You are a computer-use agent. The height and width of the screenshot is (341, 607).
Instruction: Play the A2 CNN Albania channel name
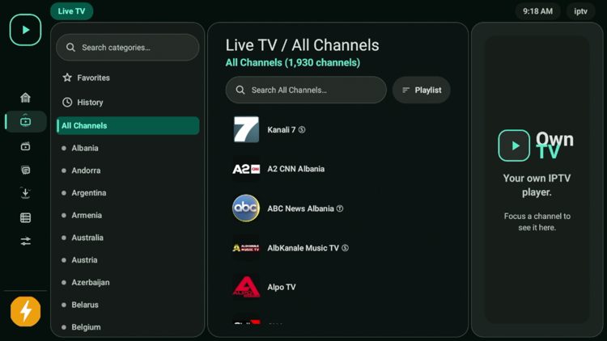coord(295,169)
